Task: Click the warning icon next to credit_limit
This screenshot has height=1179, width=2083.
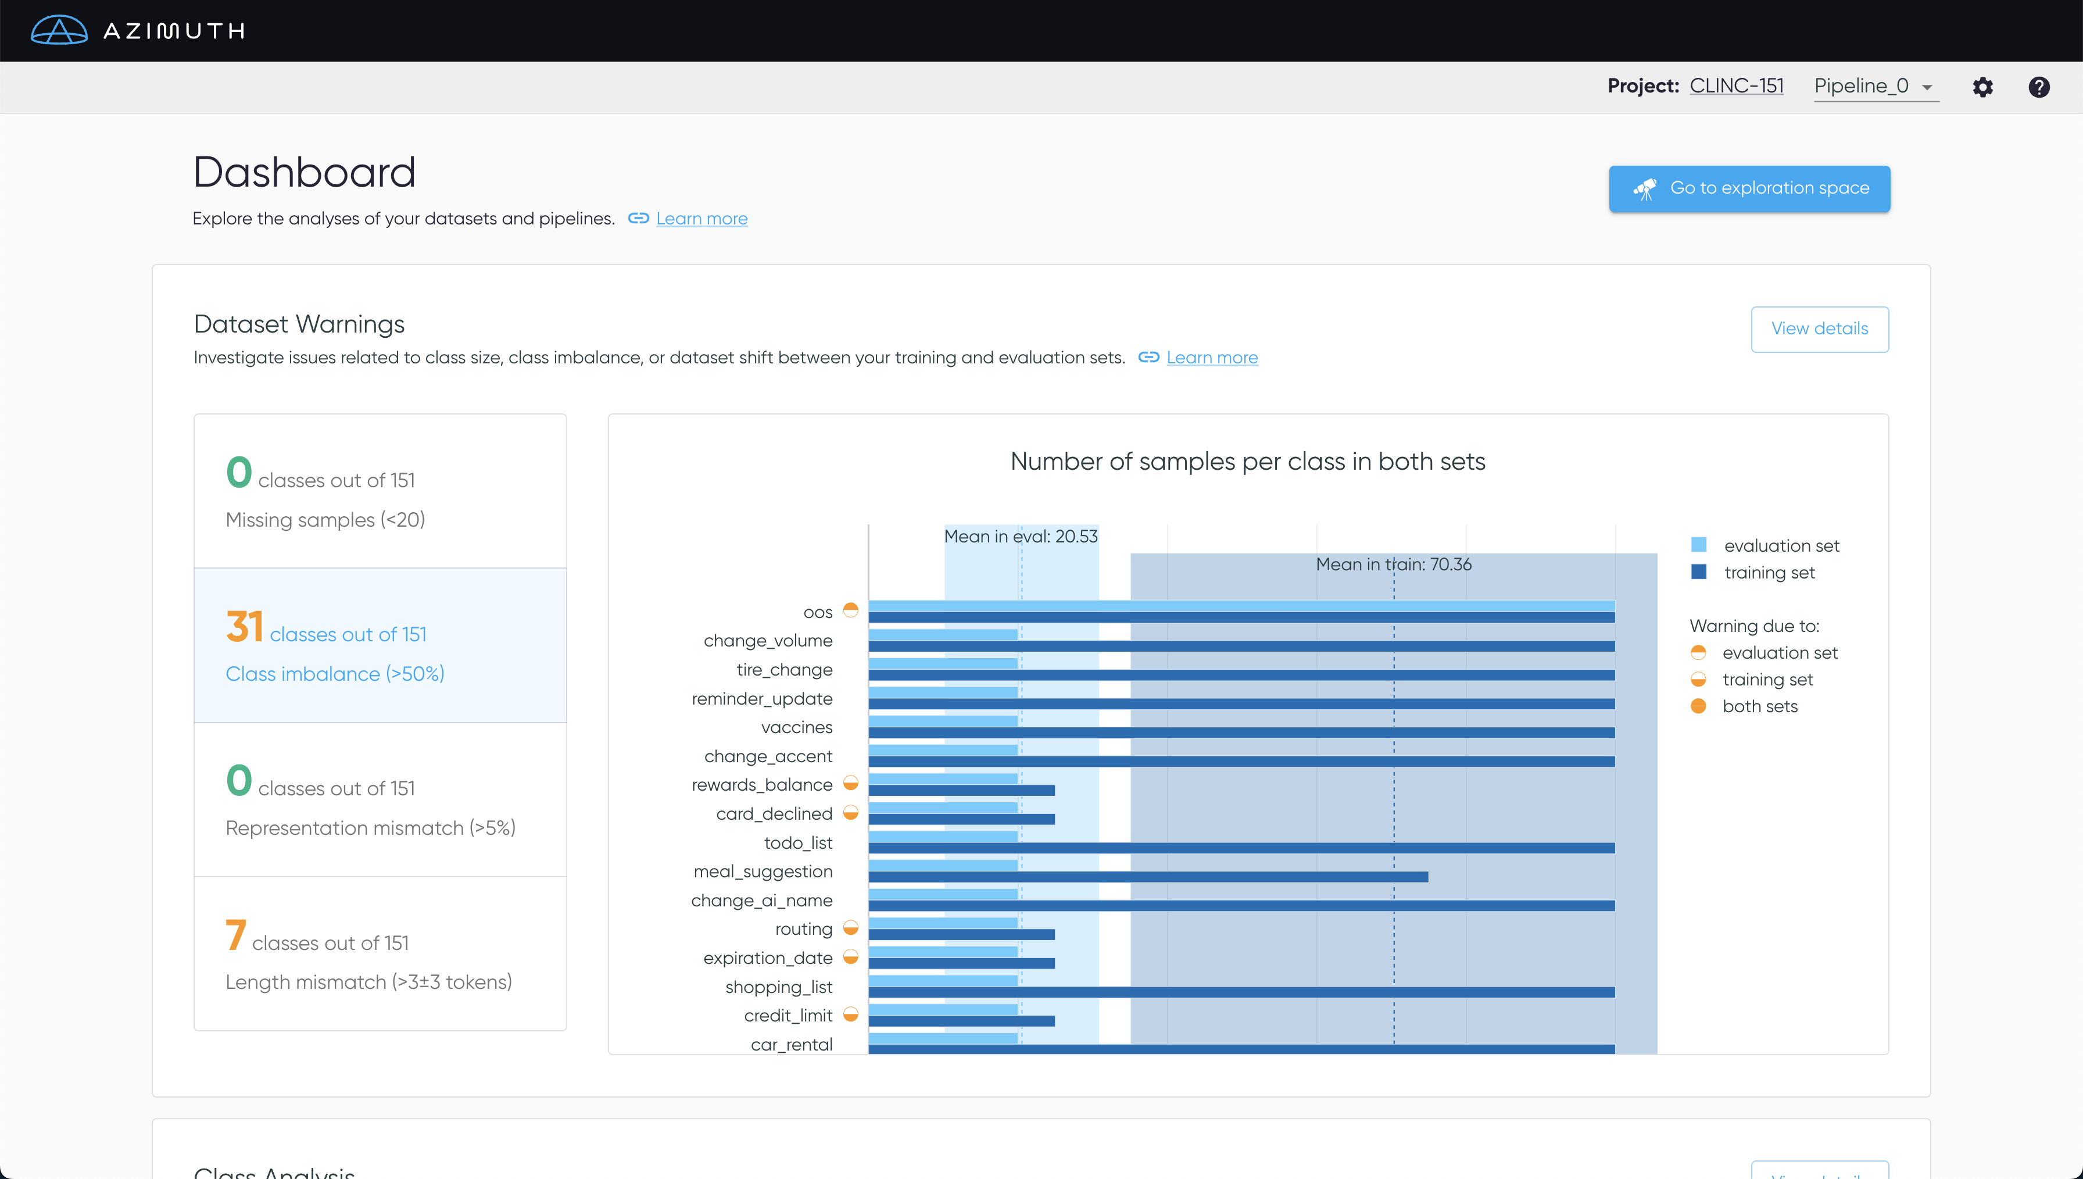Action: pos(850,1014)
